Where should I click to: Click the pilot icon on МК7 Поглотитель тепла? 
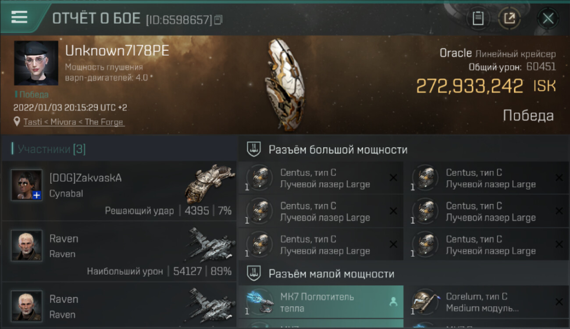coord(393,302)
